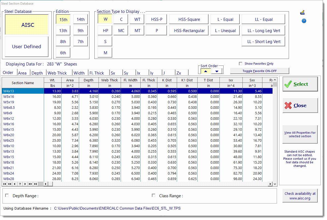Display HSS-P section type
The image size is (327, 220).
pos(156,19)
